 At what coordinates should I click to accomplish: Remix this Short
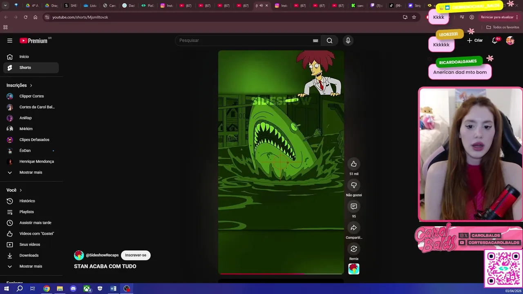[354, 249]
